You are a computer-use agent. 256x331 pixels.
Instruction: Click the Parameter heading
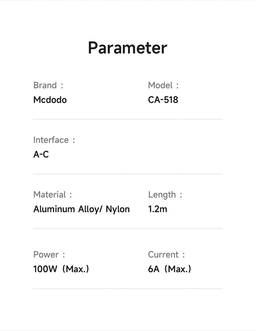128,48
